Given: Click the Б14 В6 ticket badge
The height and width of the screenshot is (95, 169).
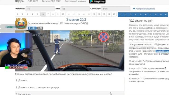Looking at the screenshot, I should (x=32, y=28).
